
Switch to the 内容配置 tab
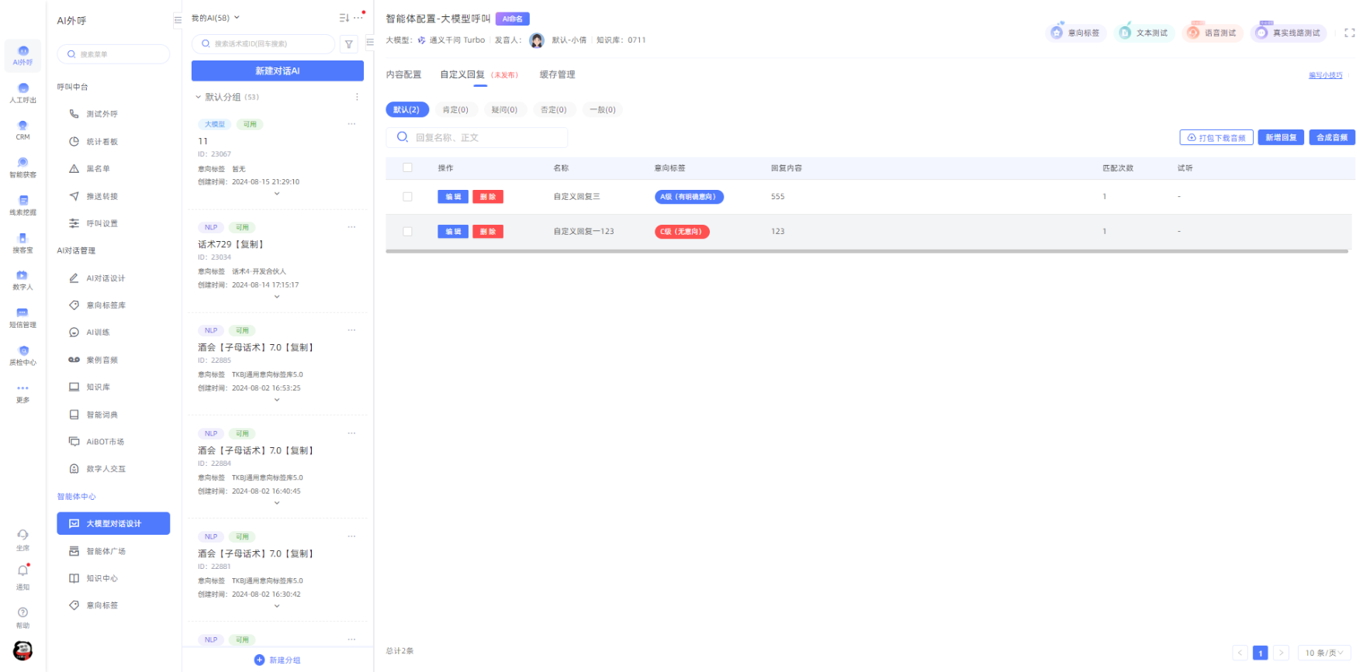click(403, 74)
